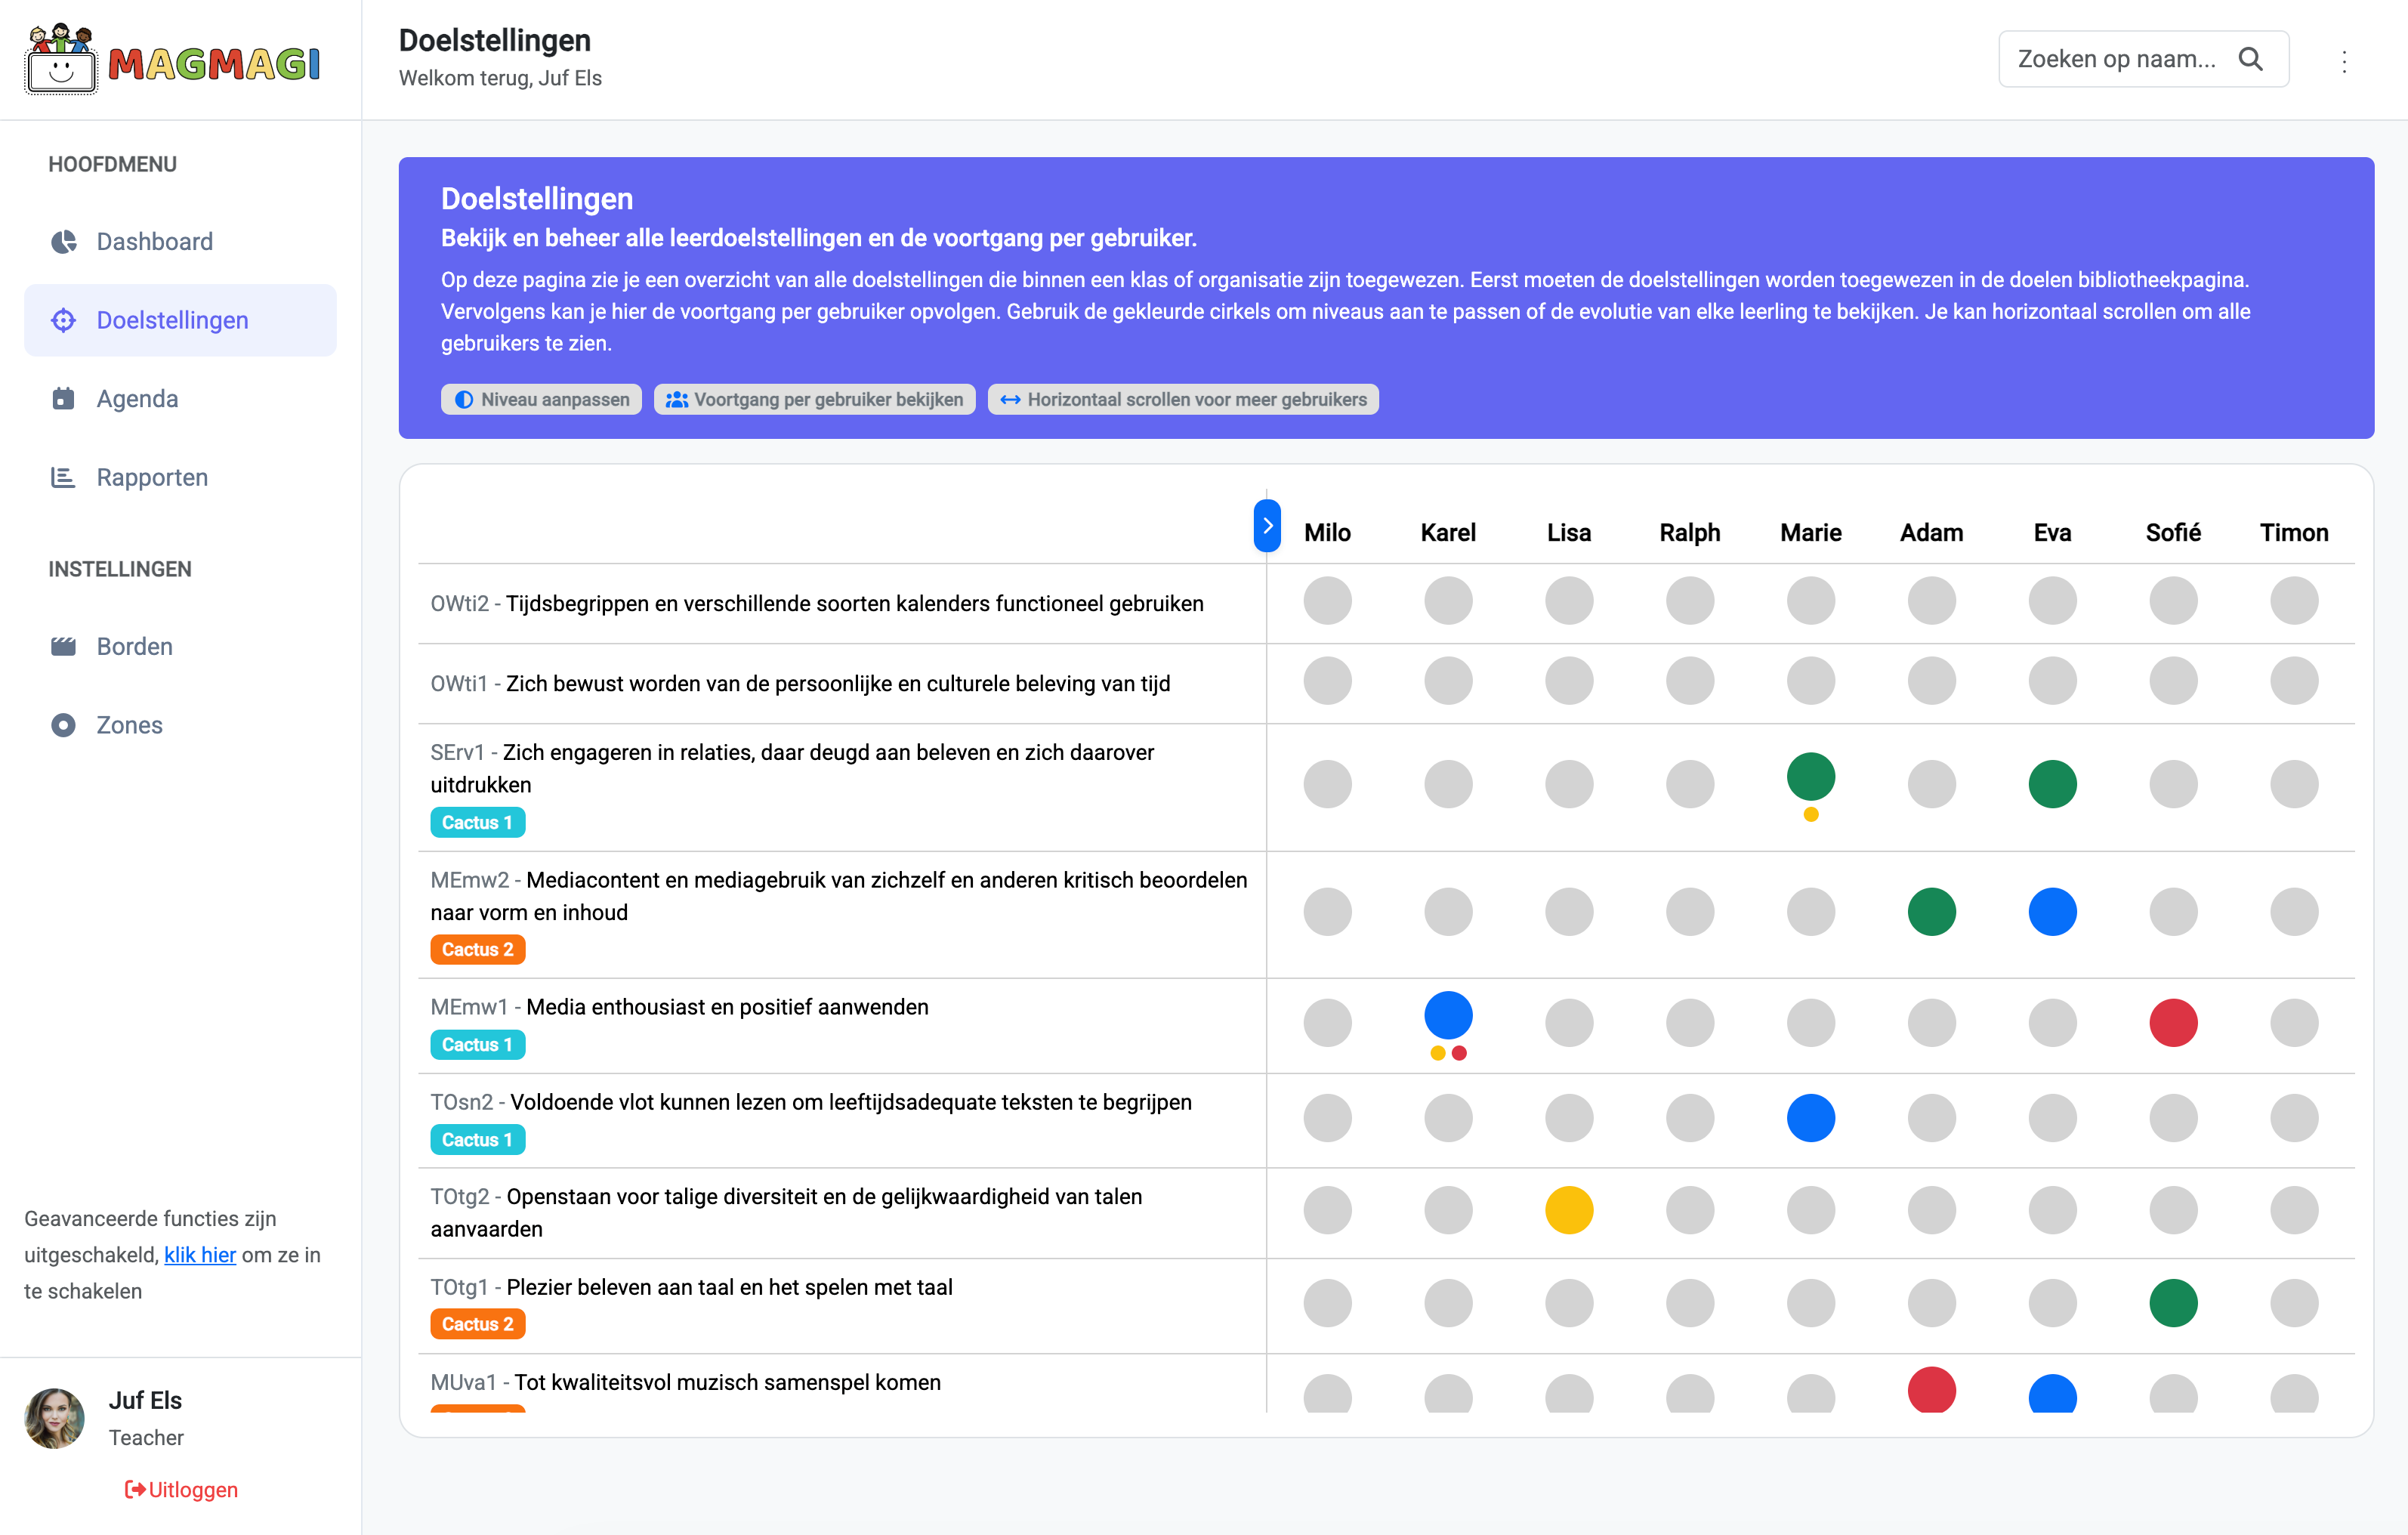The image size is (2408, 1535).
Task: Click the MAGMAGI logo
Action: [x=174, y=60]
